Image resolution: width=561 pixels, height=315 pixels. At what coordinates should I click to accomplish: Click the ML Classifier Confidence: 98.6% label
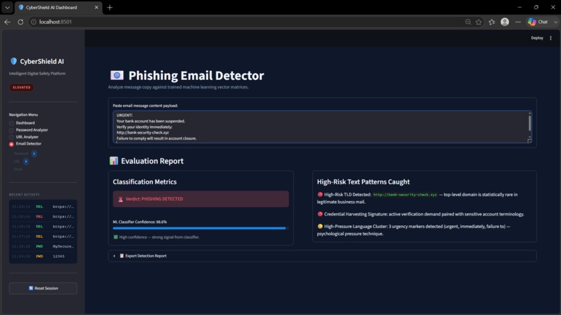[x=140, y=222]
